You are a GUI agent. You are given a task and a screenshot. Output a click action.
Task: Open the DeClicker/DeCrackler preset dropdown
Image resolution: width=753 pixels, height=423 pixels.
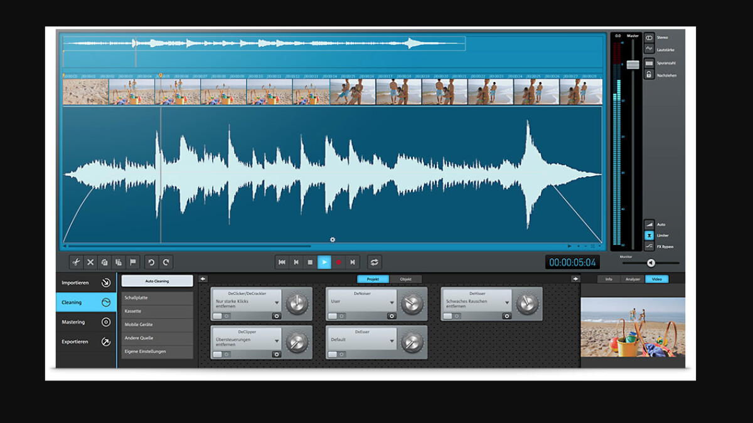tap(277, 303)
